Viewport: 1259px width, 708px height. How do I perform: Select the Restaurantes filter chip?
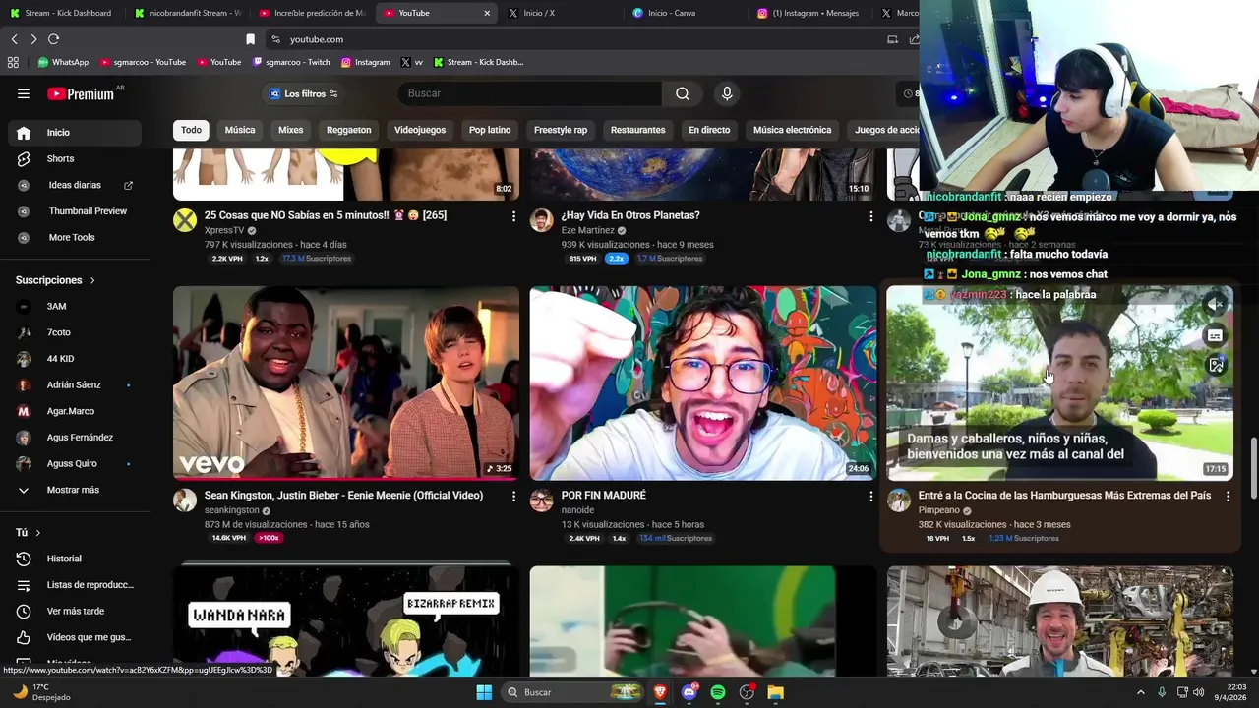point(637,130)
